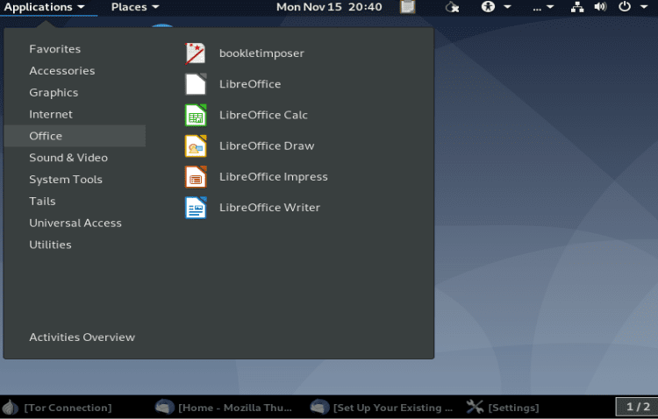658x419 pixels.
Task: Start LibreOffice Impress icon
Action: [x=196, y=176]
